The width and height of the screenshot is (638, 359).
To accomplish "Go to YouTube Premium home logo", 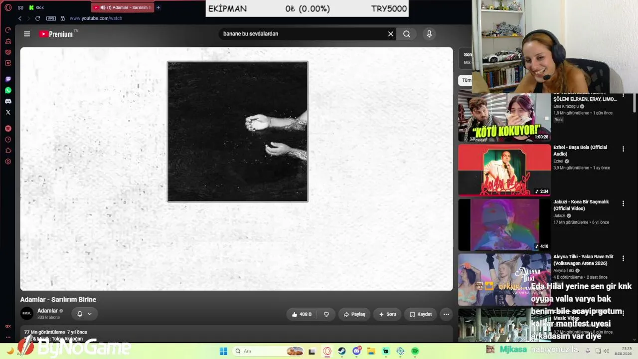I will coord(56,34).
